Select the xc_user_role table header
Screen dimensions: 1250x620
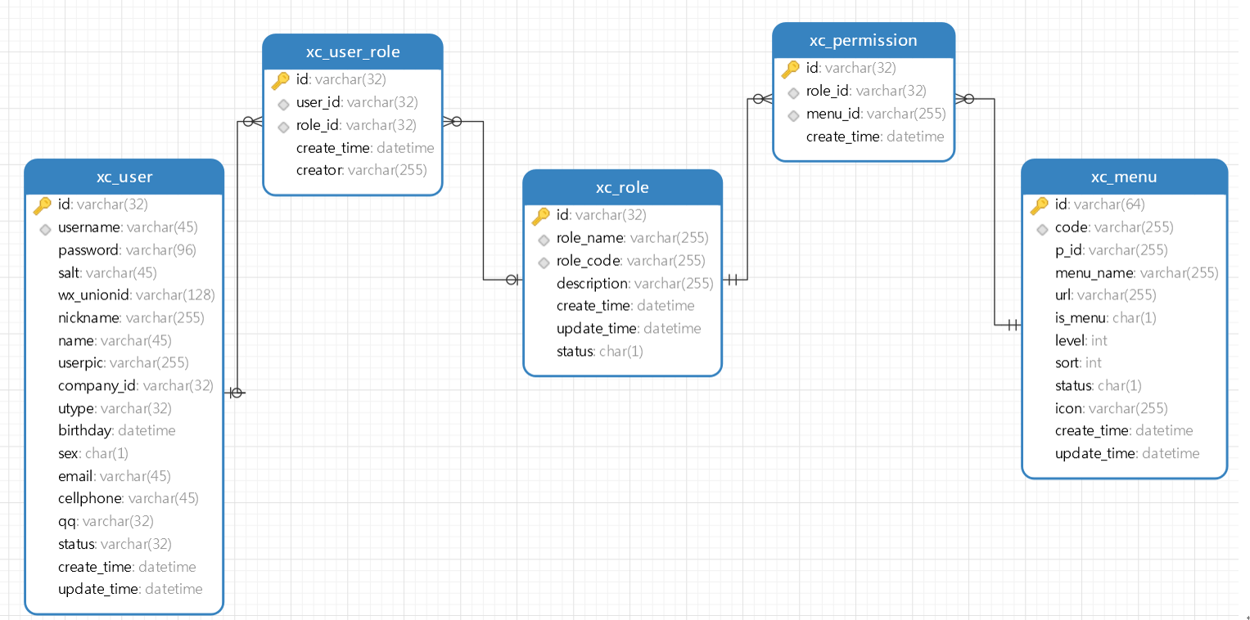click(353, 52)
